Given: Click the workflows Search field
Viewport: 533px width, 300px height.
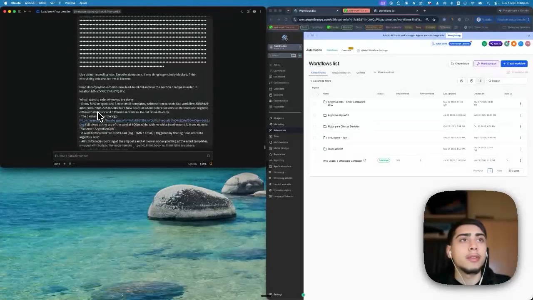Looking at the screenshot, I should click(x=506, y=81).
